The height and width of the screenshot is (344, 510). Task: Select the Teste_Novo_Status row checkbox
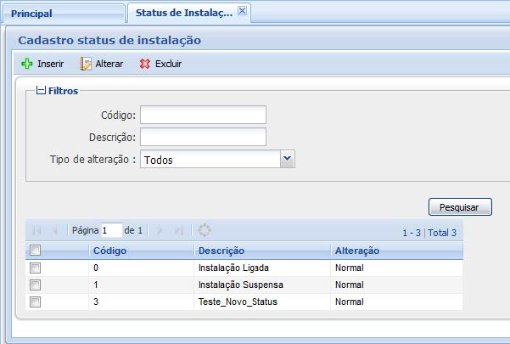click(35, 302)
